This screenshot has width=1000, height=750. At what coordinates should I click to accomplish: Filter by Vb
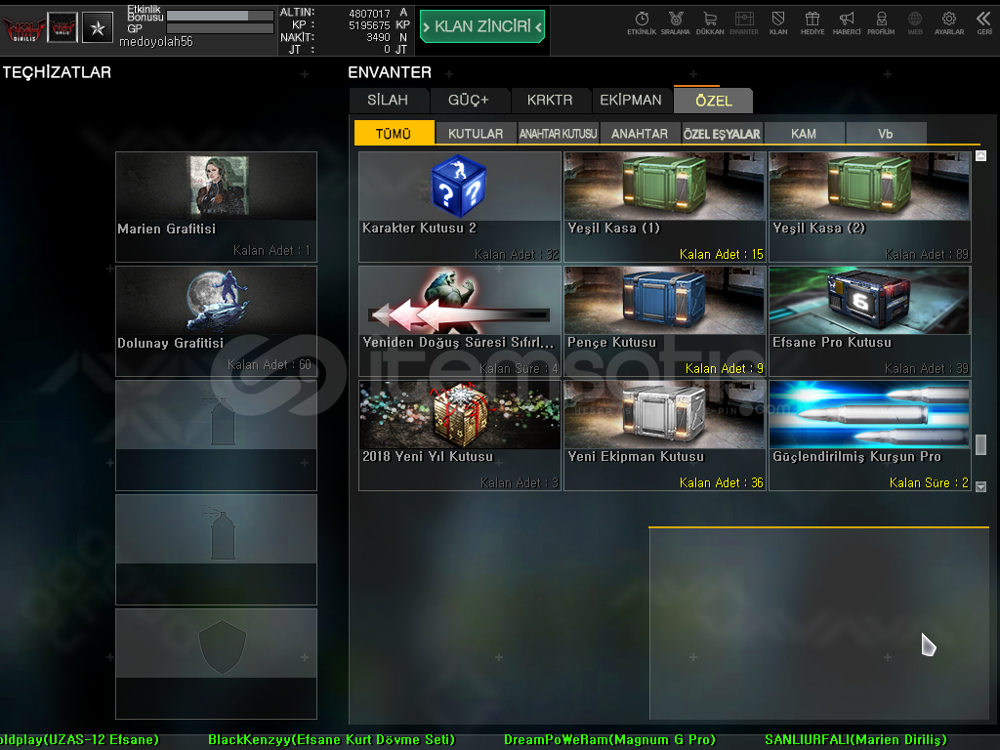point(886,133)
